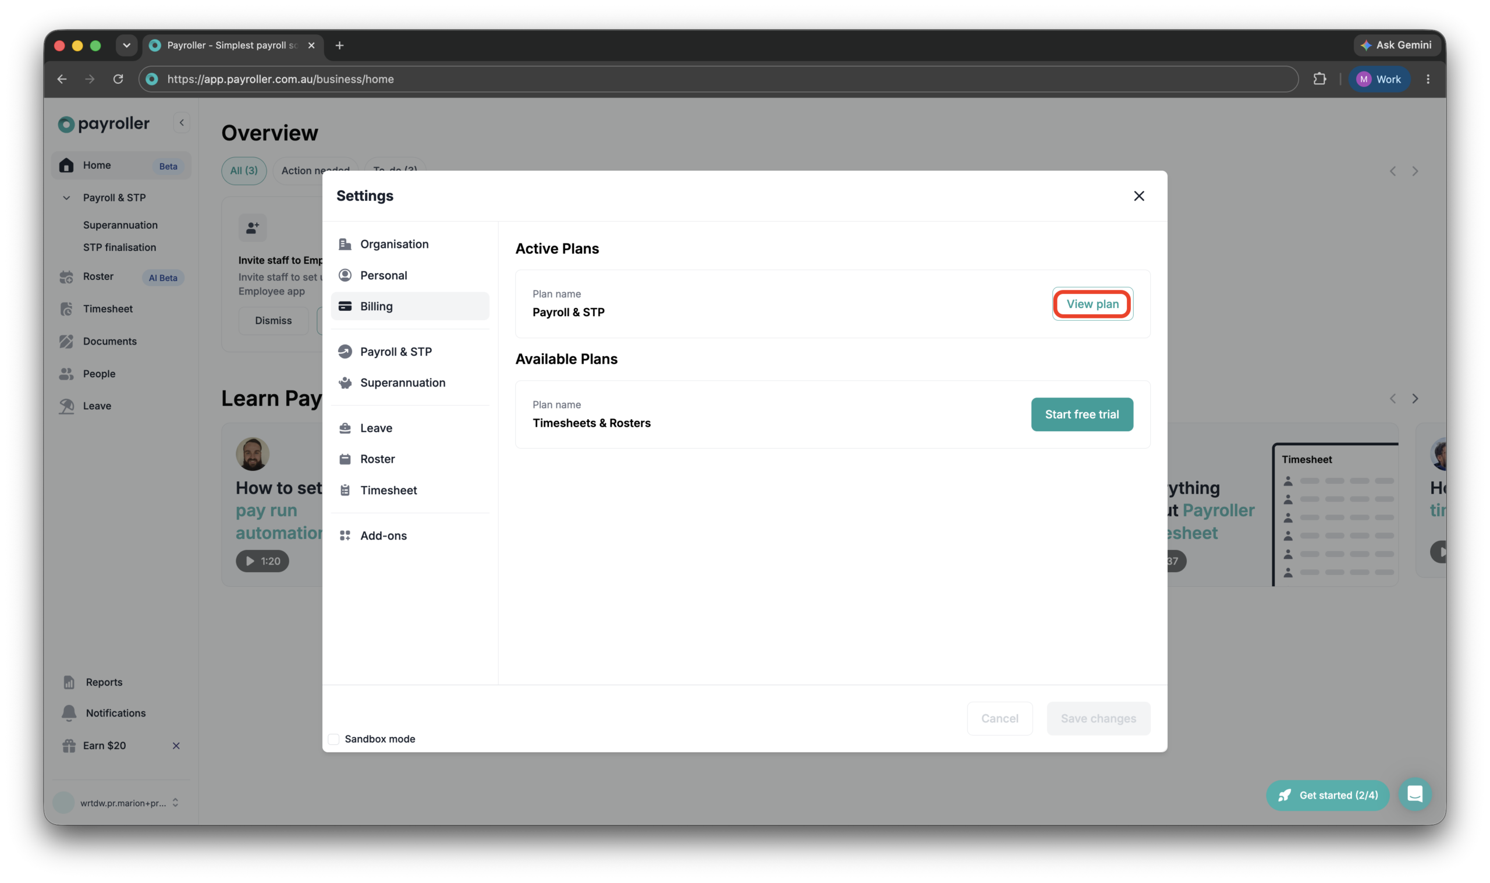Click the Timesheet preview thumbnail

tap(1335, 515)
